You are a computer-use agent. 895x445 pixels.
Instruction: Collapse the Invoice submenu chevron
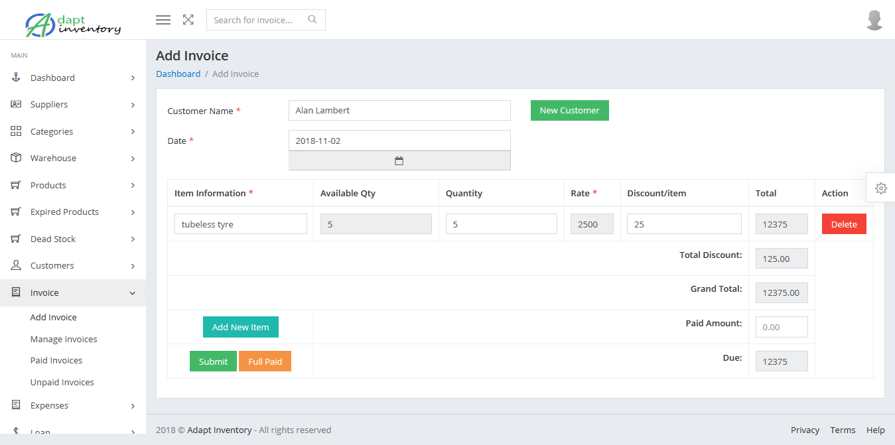(x=132, y=292)
